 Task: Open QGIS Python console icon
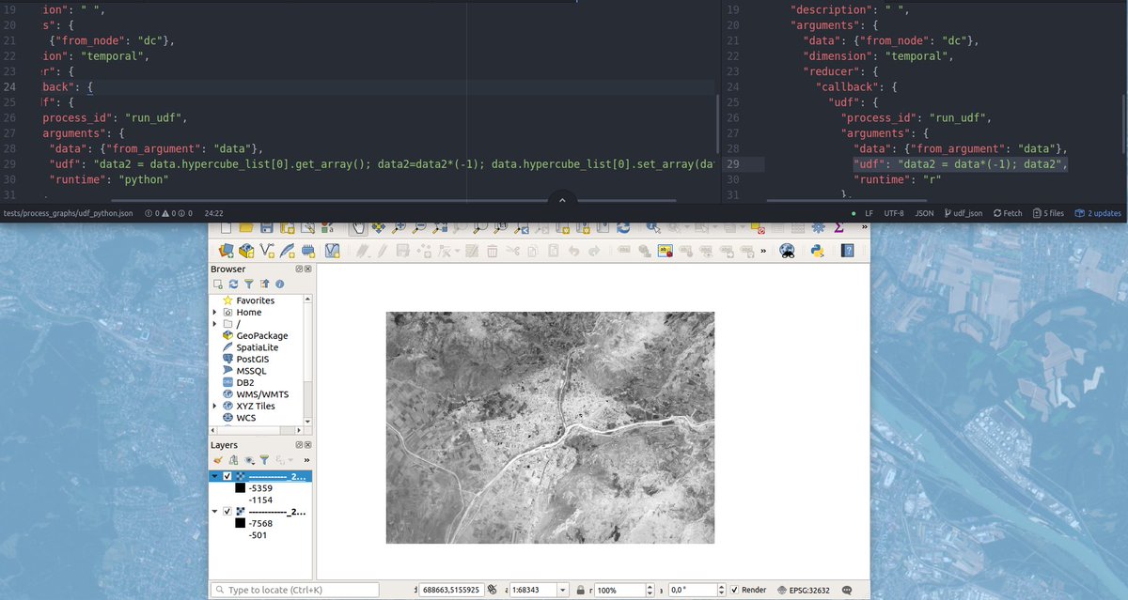(817, 250)
